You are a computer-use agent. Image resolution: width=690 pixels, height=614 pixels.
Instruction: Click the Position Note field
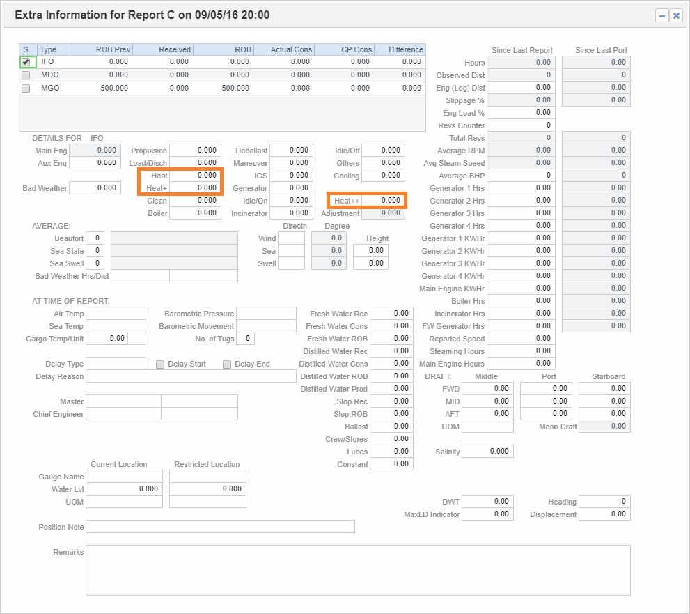point(221,526)
